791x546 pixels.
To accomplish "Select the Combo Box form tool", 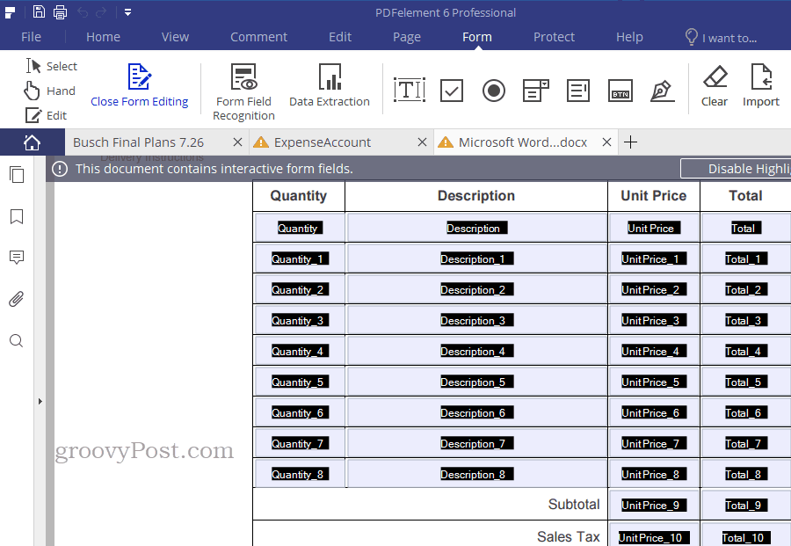I will click(536, 91).
